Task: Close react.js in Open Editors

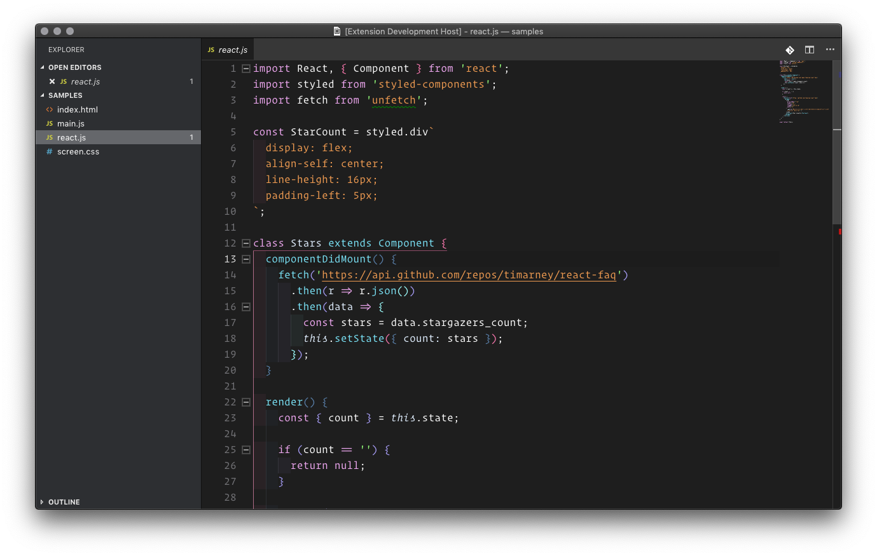Action: (x=52, y=81)
